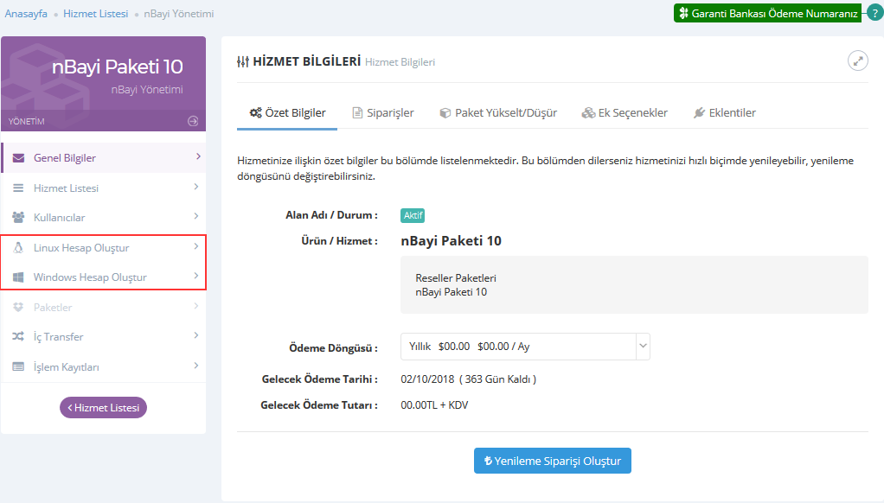Click the shuffle icon for İç Transfer
The width and height of the screenshot is (884, 503).
pos(18,337)
